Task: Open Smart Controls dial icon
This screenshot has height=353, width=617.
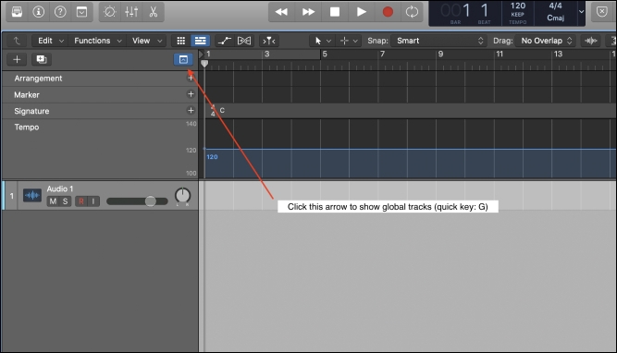Action: click(x=110, y=12)
